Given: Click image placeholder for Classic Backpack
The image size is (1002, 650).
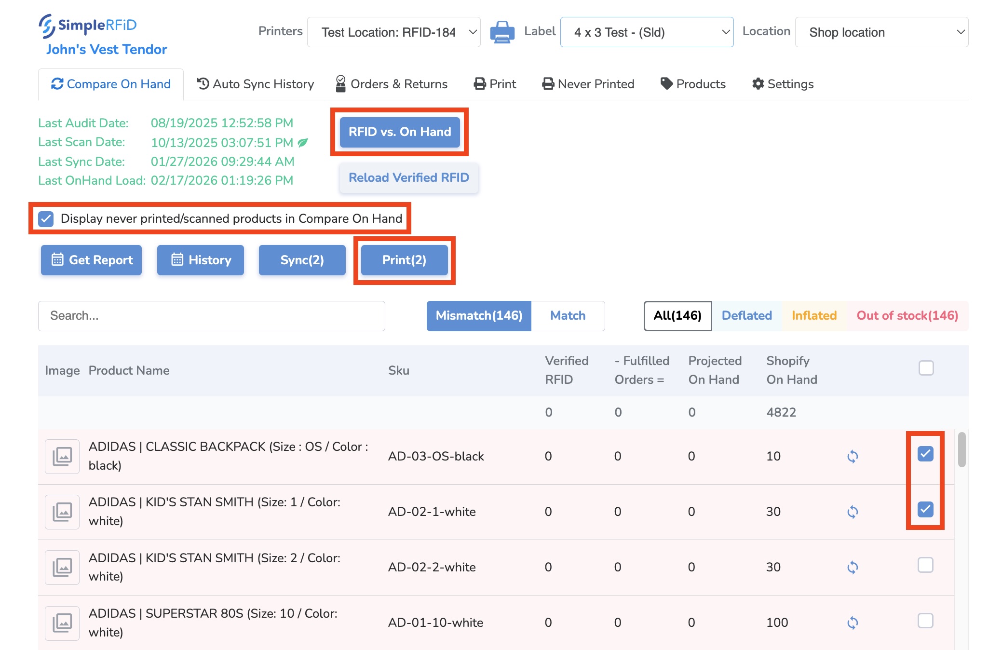Looking at the screenshot, I should pyautogui.click(x=62, y=456).
